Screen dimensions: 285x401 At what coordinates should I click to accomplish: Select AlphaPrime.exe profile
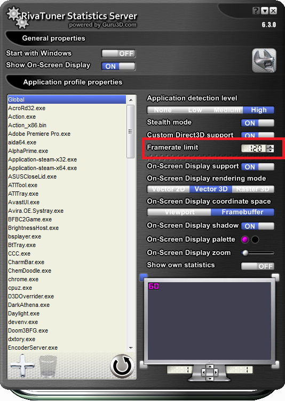click(67, 151)
